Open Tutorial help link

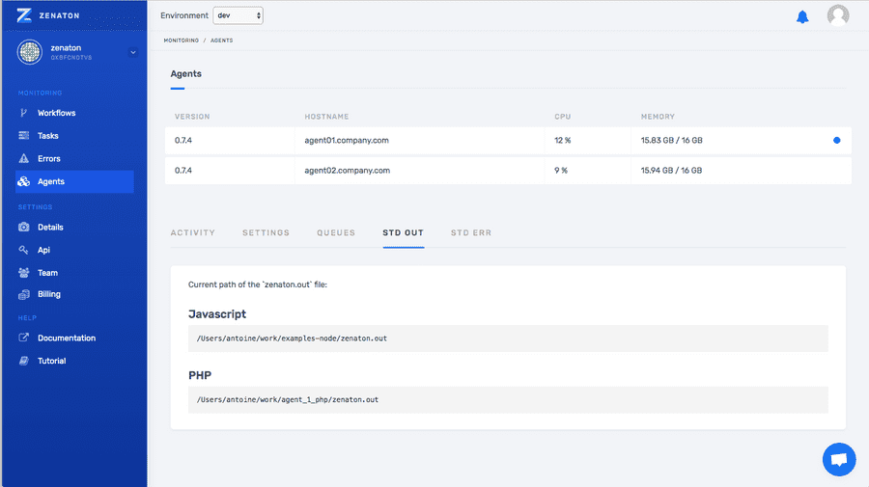[x=51, y=361]
